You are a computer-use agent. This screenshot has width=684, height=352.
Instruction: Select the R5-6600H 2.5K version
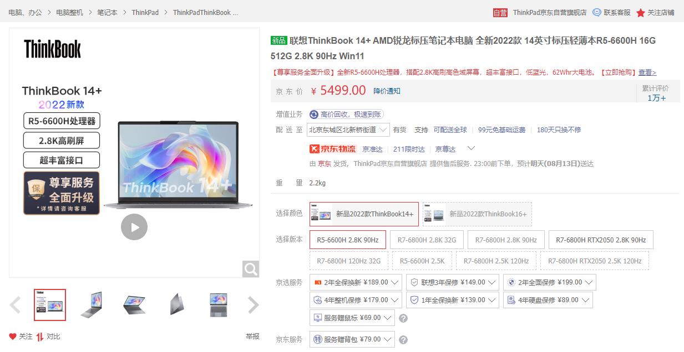422,260
